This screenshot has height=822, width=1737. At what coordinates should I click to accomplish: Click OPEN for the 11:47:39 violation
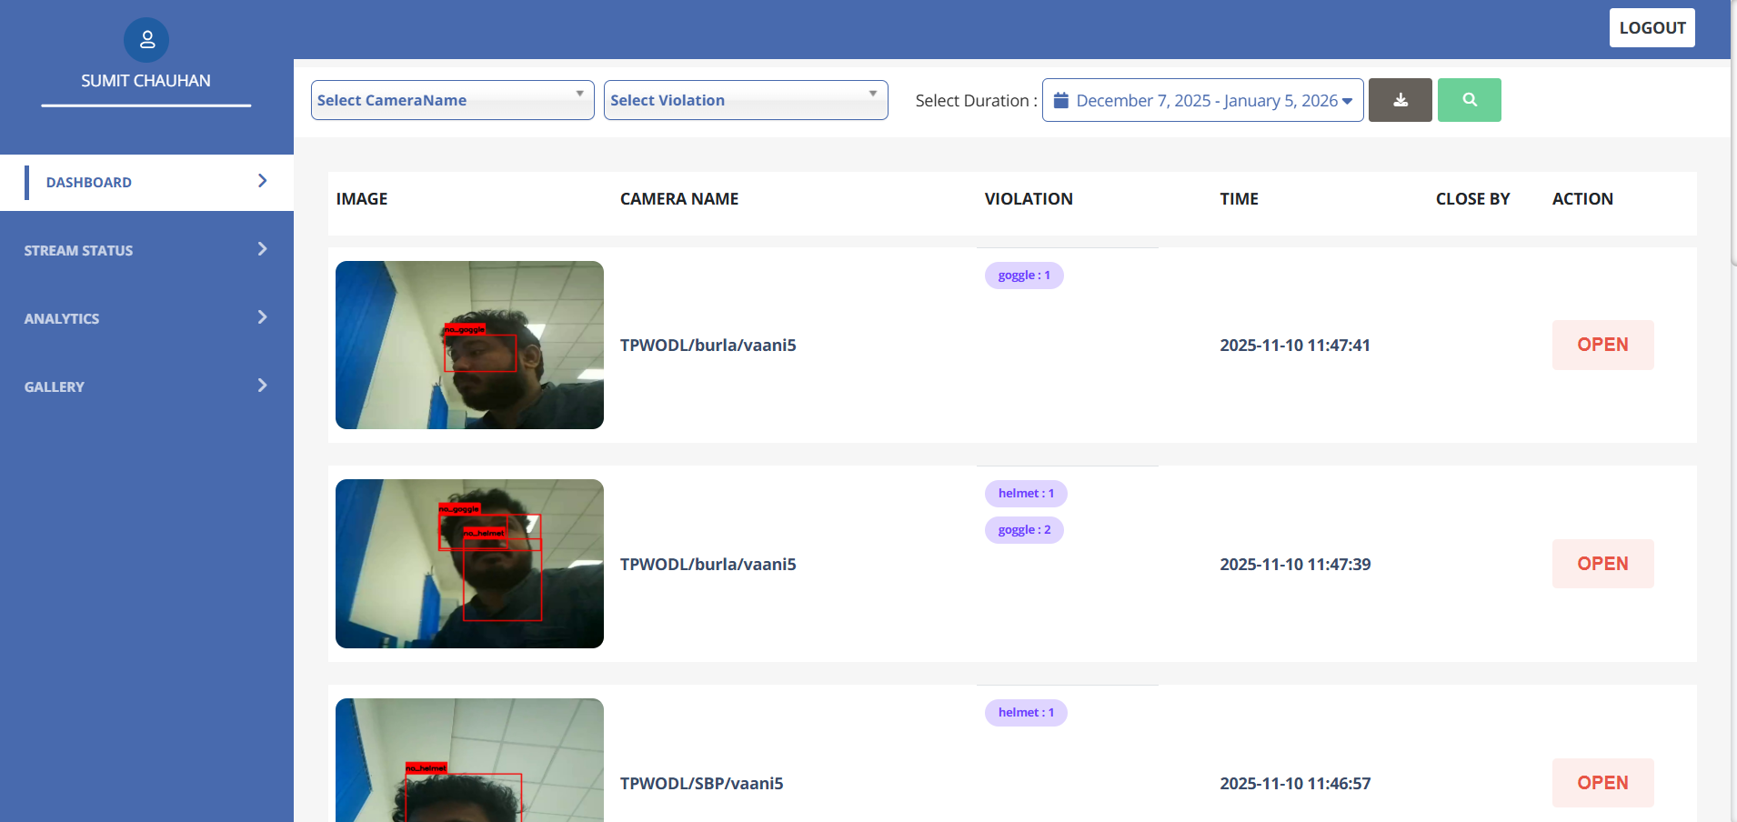[x=1601, y=564]
